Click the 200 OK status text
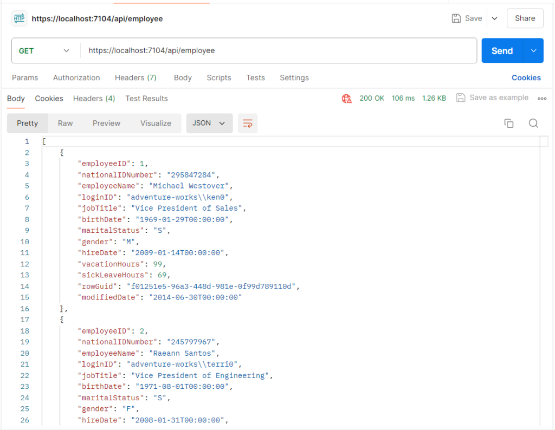The image size is (555, 430). (372, 98)
